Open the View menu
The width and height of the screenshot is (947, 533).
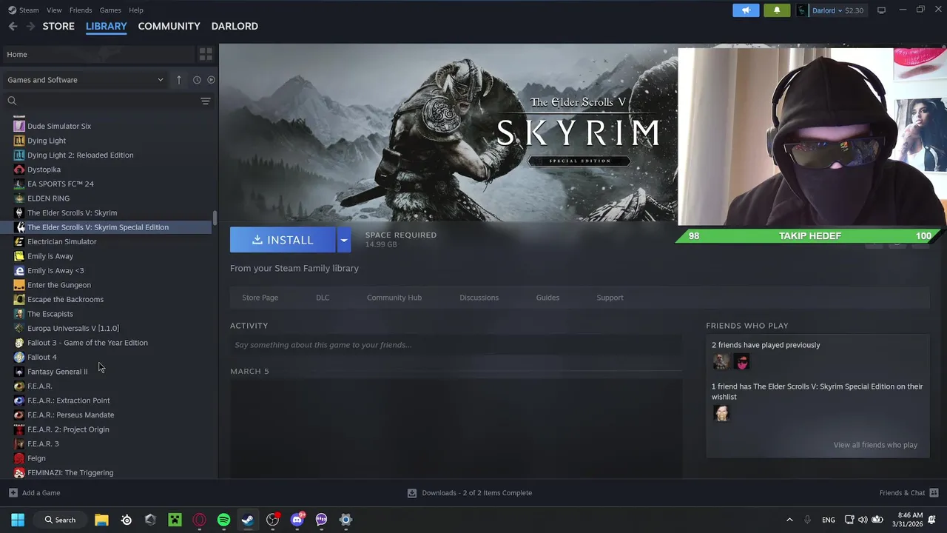(x=54, y=10)
